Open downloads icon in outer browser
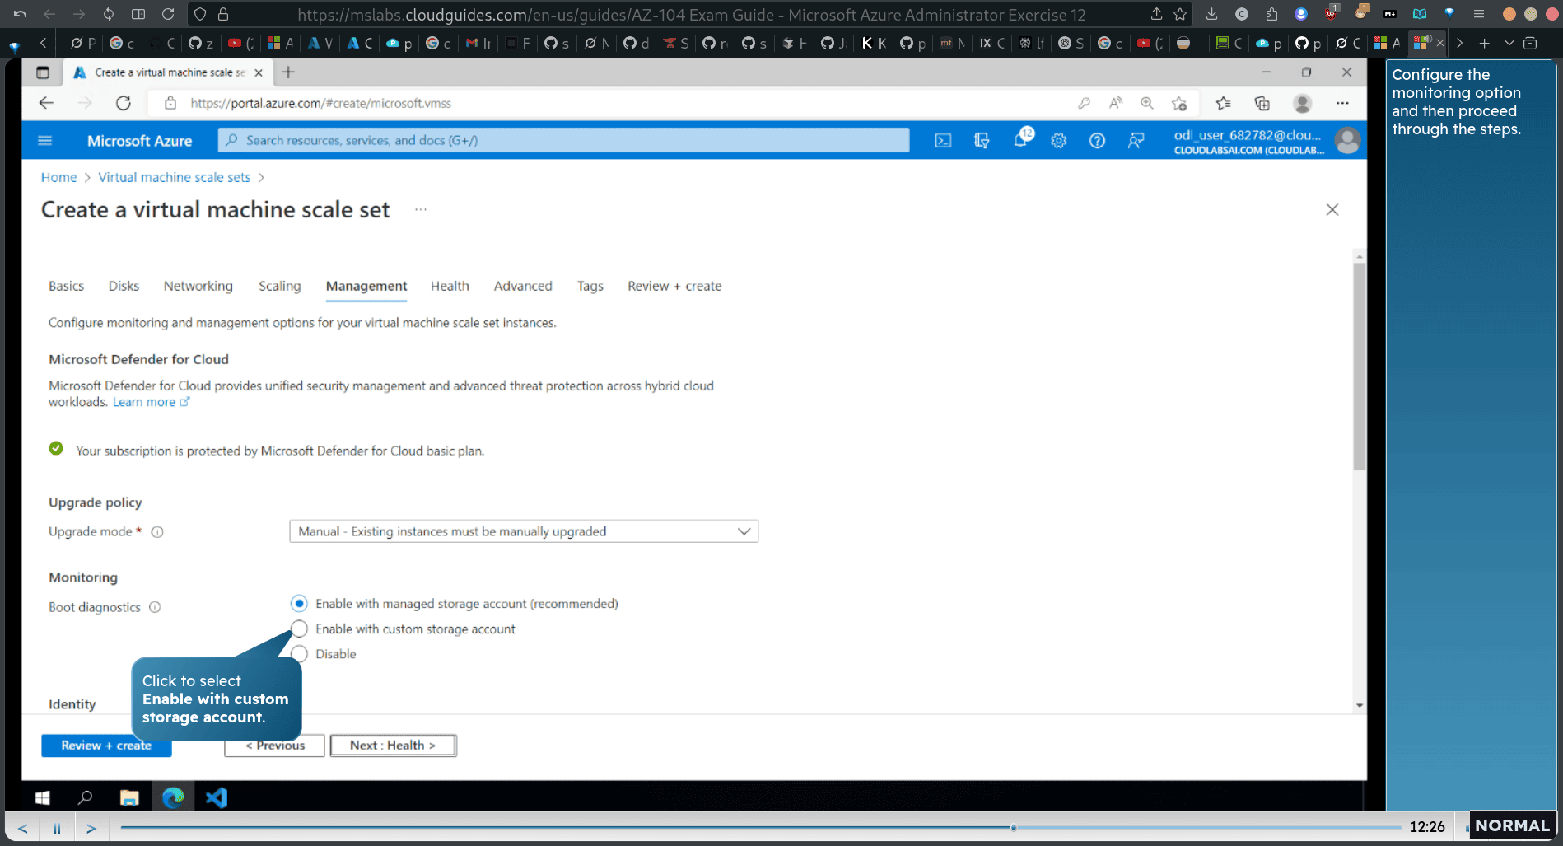This screenshot has width=1563, height=846. 1211,14
